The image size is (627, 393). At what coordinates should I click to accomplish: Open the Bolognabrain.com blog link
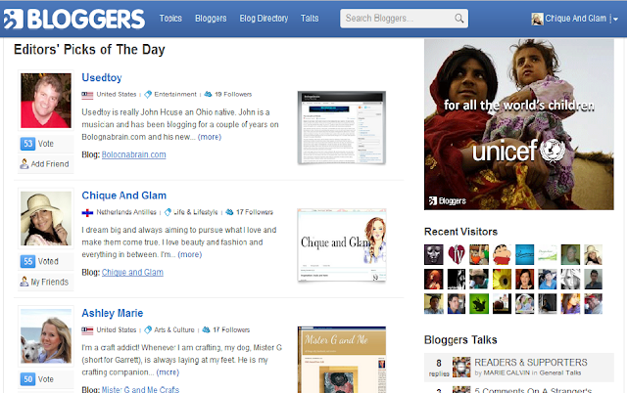tap(133, 154)
